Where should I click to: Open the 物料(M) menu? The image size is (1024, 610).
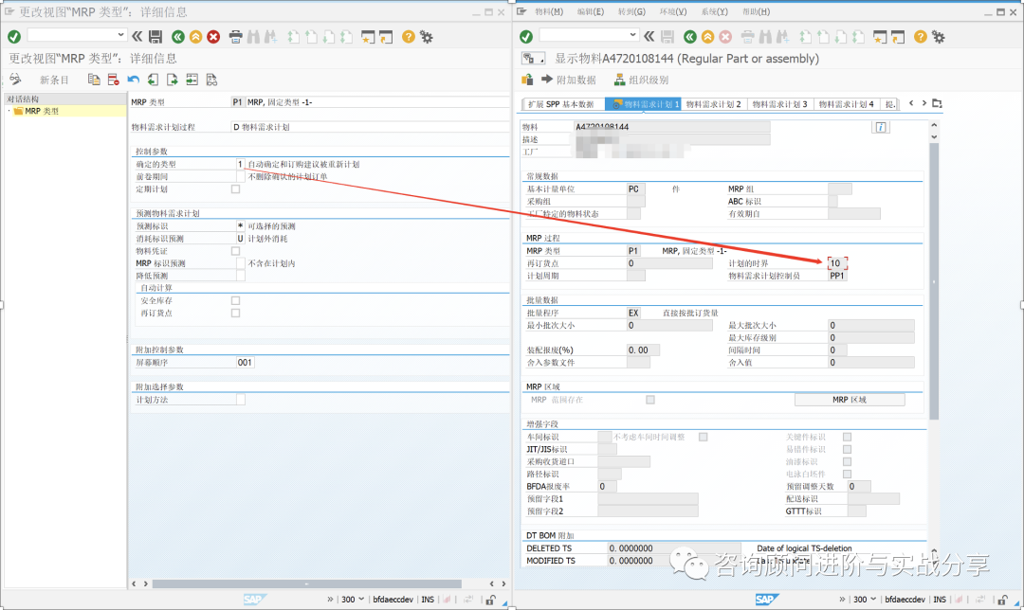(x=549, y=11)
